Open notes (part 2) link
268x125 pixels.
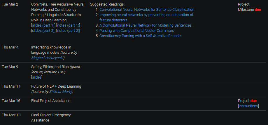(x=68, y=31)
